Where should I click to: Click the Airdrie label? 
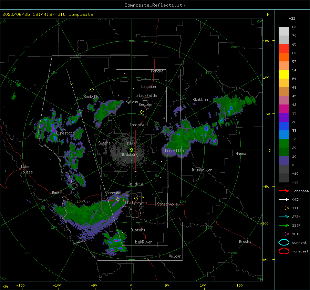pos(136,184)
